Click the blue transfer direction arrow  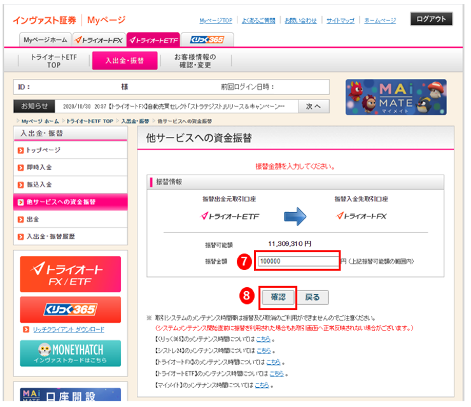click(x=295, y=217)
